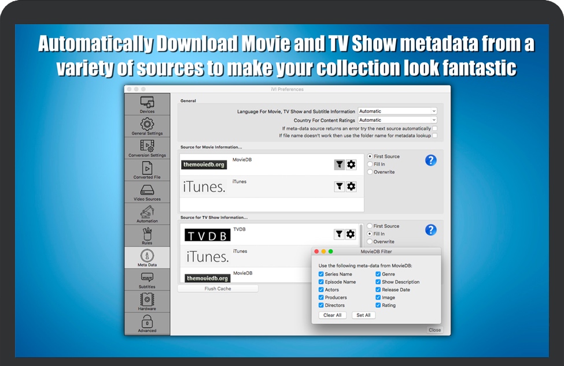Open the Devices preferences pane

[147, 104]
